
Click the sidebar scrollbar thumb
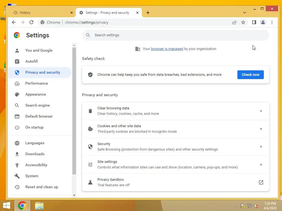click(x=74, y=111)
